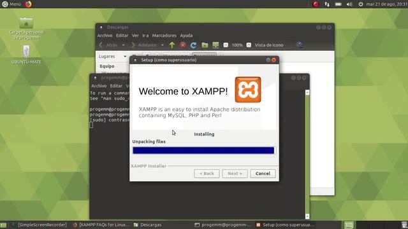Click the terminal scrollbar up arrow
Screen dimensions: 408x229
(307, 92)
